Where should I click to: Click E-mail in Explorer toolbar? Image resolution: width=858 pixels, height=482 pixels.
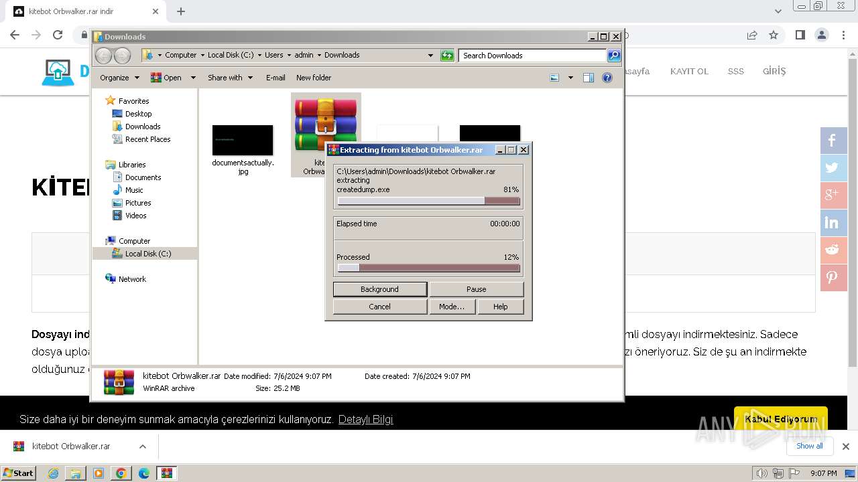coord(275,78)
